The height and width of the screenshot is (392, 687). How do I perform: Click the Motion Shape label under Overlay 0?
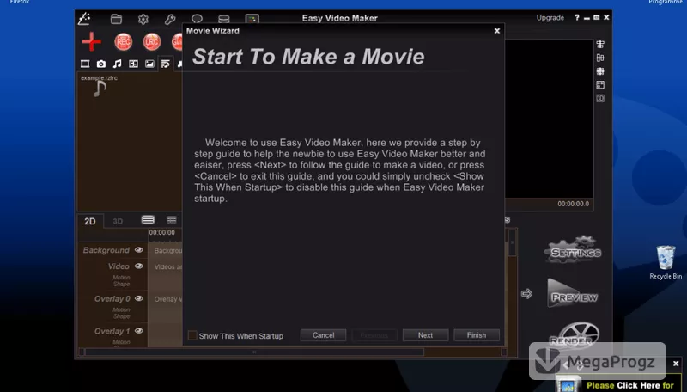[x=121, y=313]
